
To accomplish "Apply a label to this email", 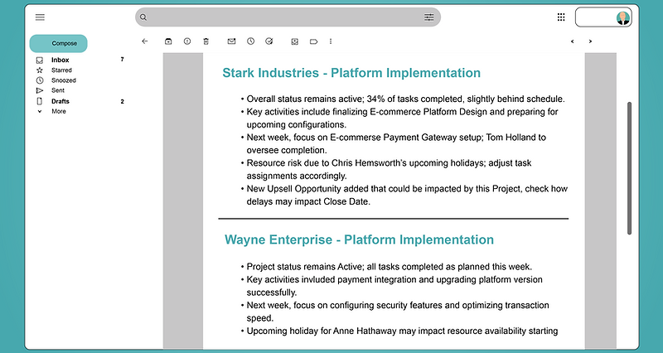I will click(x=313, y=41).
